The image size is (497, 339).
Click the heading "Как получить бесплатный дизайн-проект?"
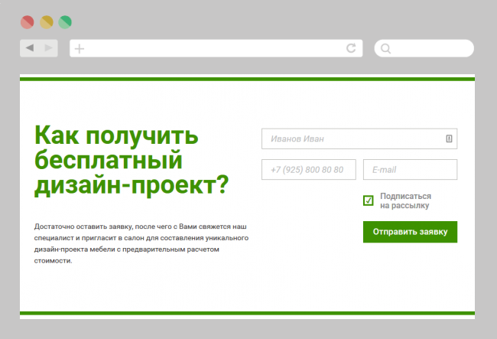(x=132, y=160)
